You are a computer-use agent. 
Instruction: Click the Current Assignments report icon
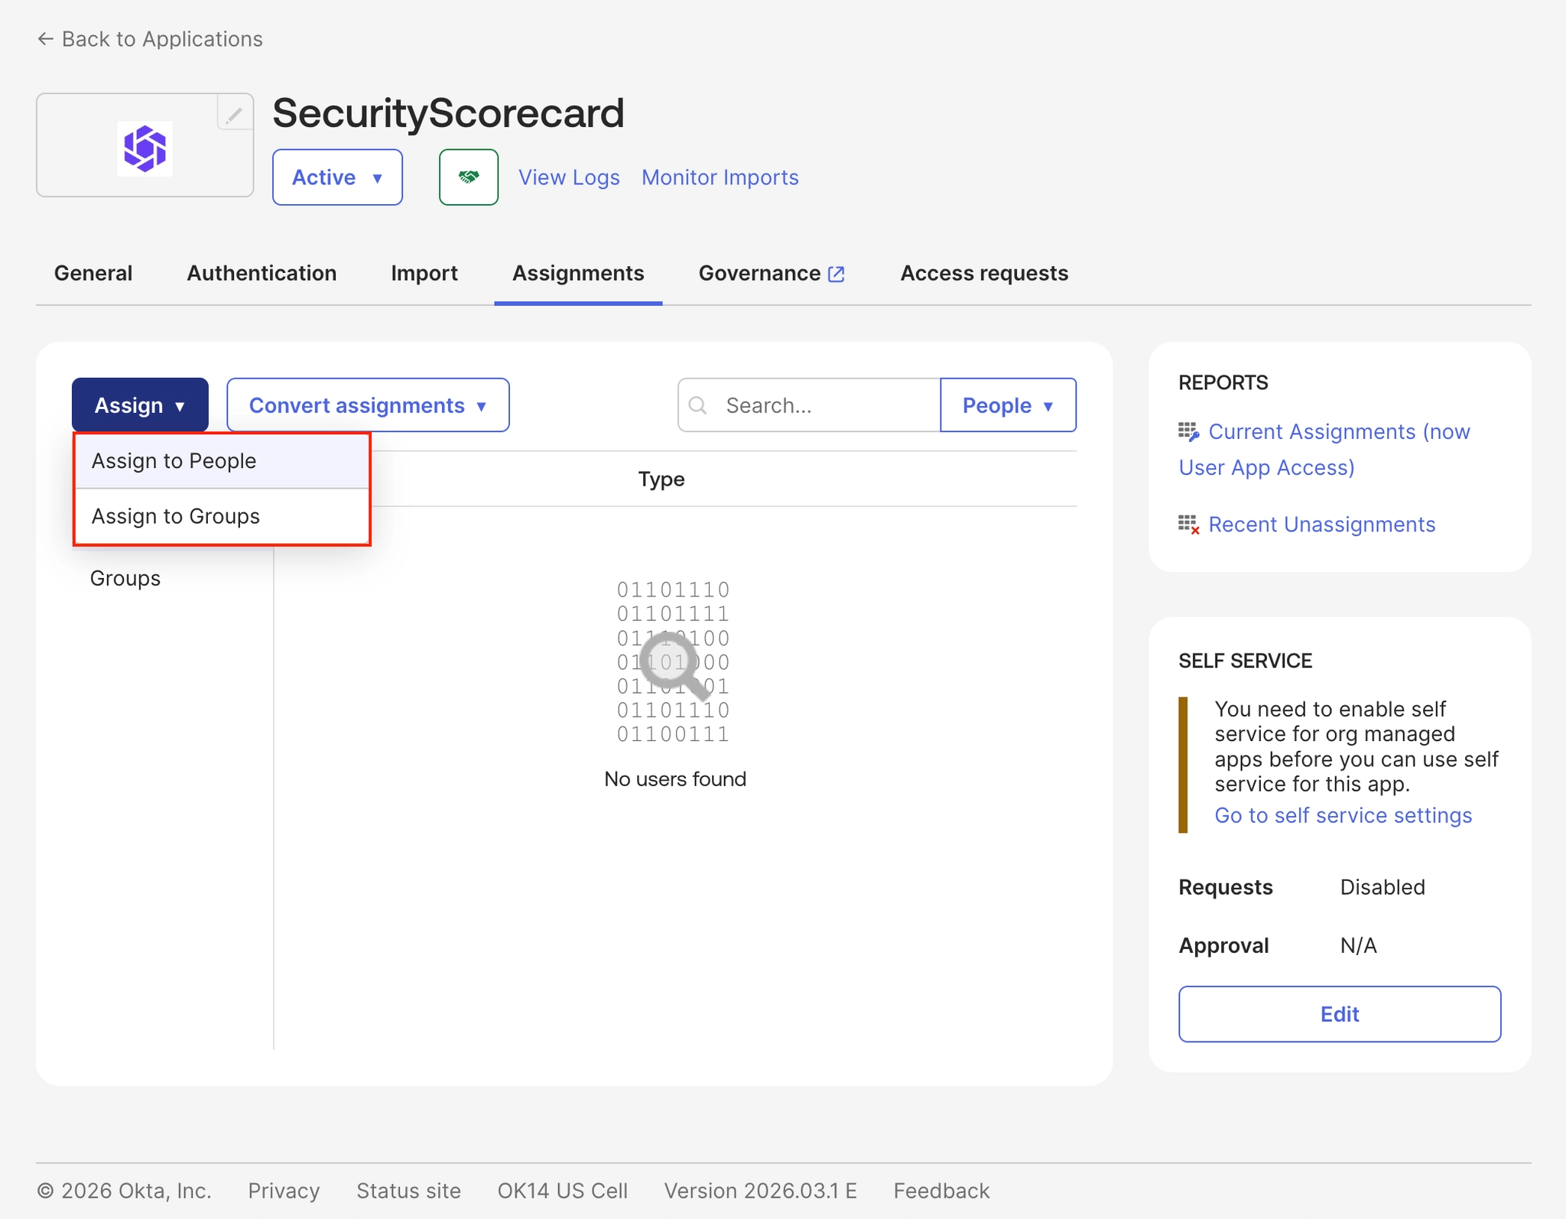(x=1188, y=432)
